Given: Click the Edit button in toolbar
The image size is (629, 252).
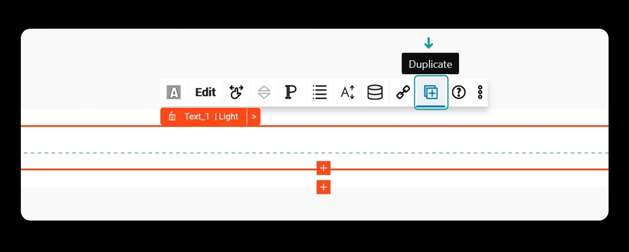Looking at the screenshot, I should 206,92.
